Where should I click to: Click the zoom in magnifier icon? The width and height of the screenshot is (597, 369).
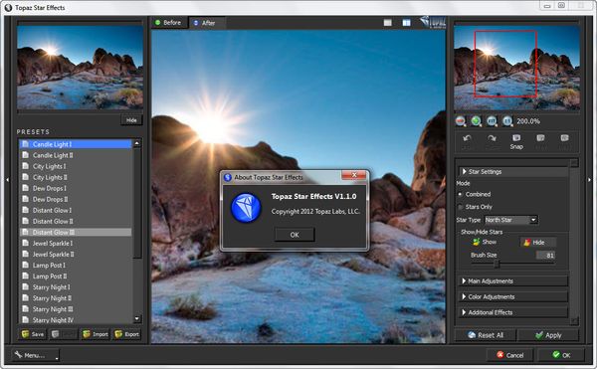[x=476, y=121]
